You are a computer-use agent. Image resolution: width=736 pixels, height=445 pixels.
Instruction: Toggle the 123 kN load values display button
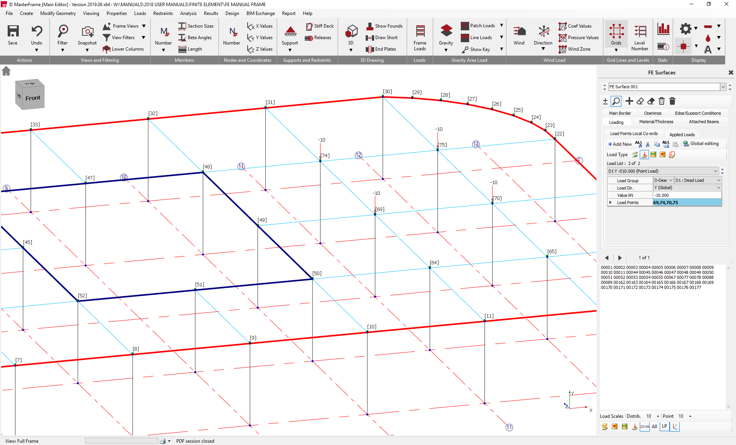(x=644, y=427)
